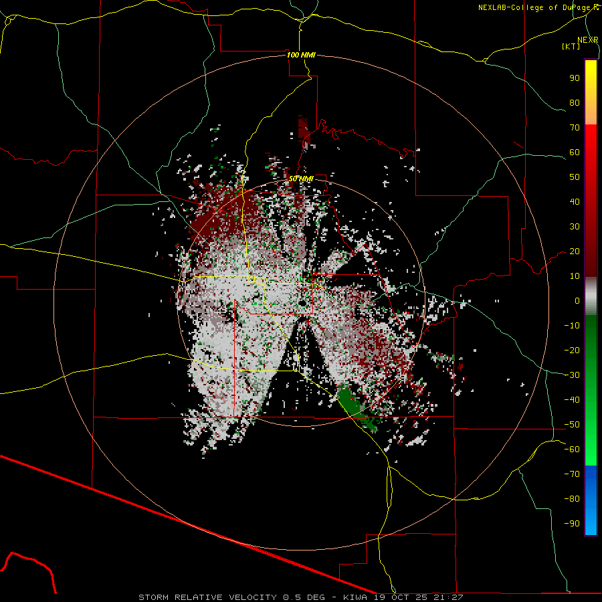
Task: Click the Storm Relative Velocity product title
Action: coord(207,597)
